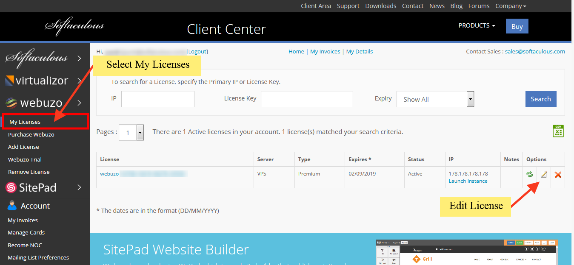Select Remove License in the sidebar
Viewport: 574px width, 265px height.
coord(29,172)
